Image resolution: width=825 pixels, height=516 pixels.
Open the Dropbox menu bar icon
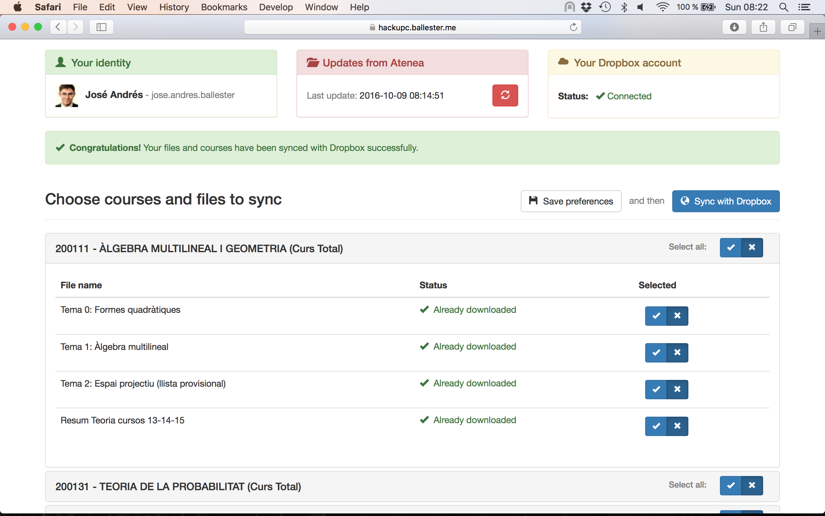click(586, 7)
